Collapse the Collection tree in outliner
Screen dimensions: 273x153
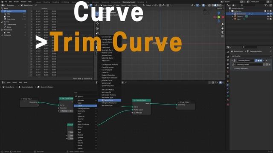tap(230, 11)
